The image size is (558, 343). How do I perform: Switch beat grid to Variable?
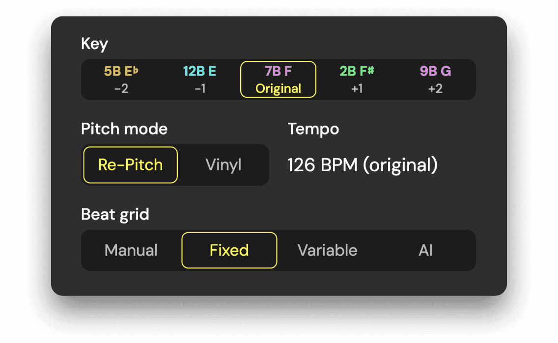click(327, 250)
